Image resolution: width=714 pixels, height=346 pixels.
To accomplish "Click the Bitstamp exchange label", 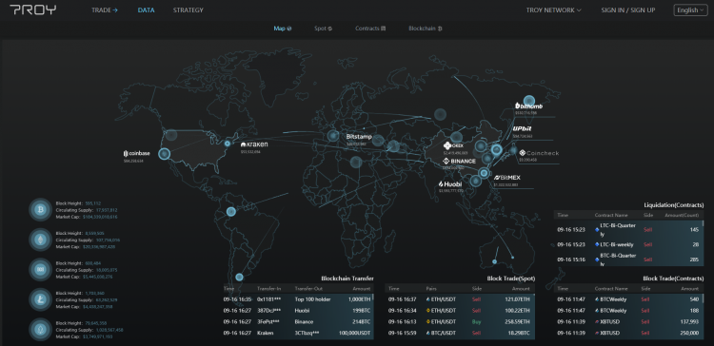I will pos(359,136).
